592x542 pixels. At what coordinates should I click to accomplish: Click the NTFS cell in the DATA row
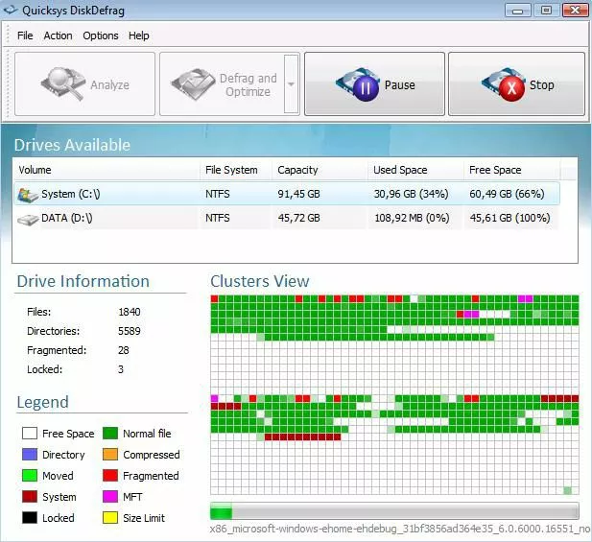pyautogui.click(x=218, y=218)
